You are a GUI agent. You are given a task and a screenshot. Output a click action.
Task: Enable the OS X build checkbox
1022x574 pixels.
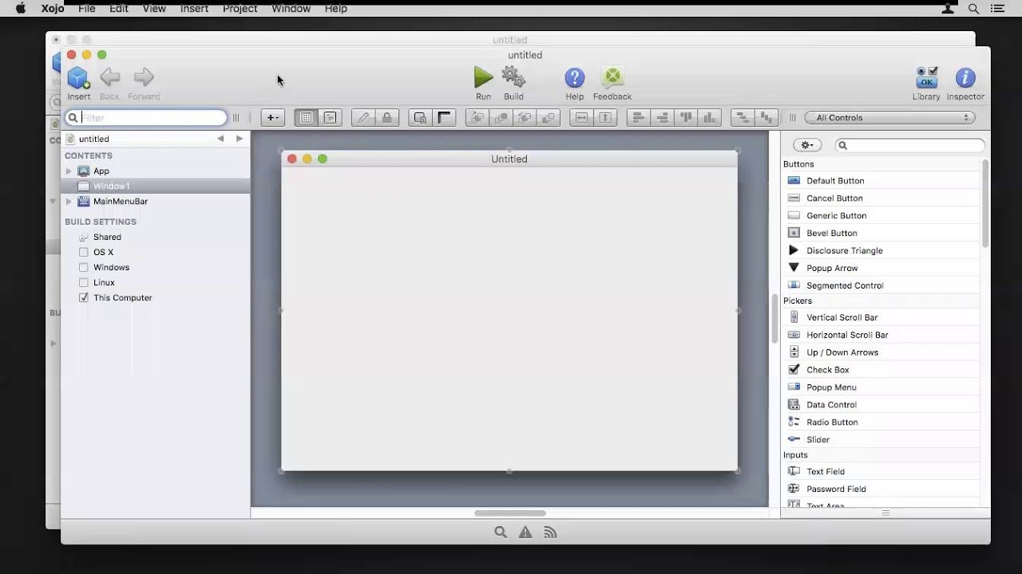tap(84, 252)
